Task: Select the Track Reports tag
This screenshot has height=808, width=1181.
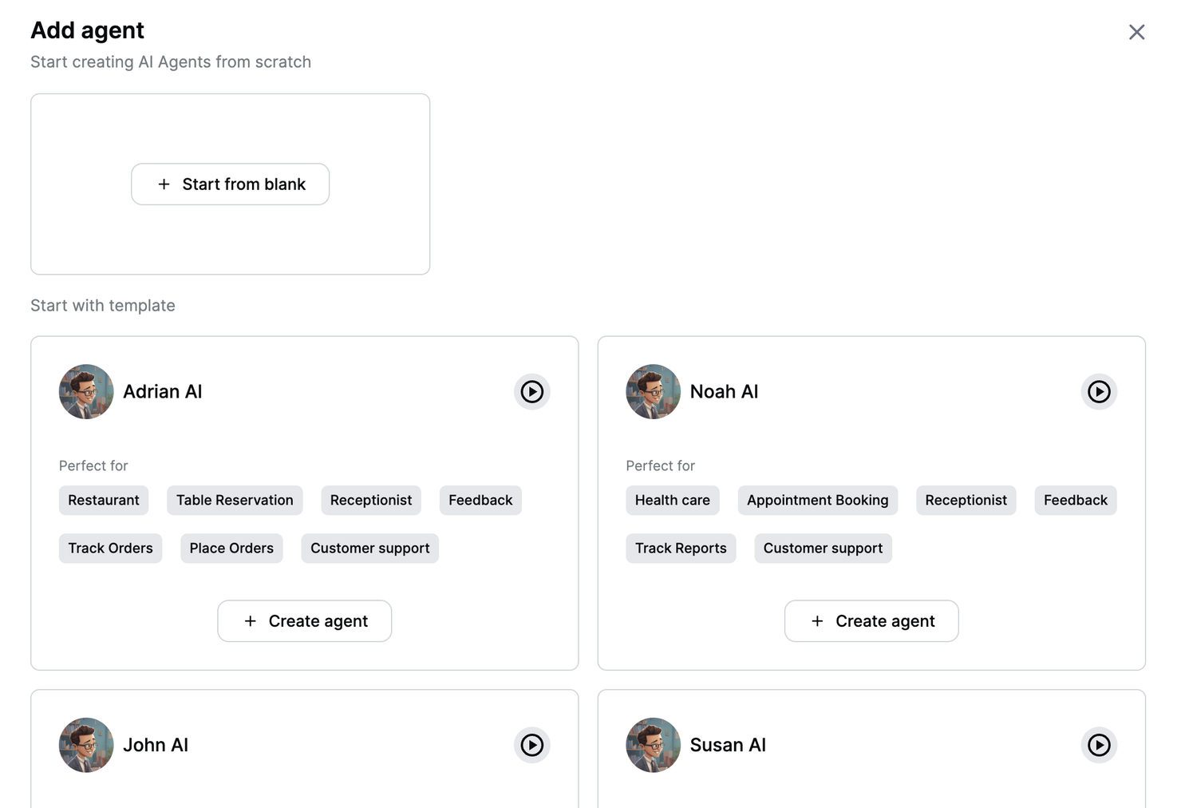Action: (x=681, y=549)
